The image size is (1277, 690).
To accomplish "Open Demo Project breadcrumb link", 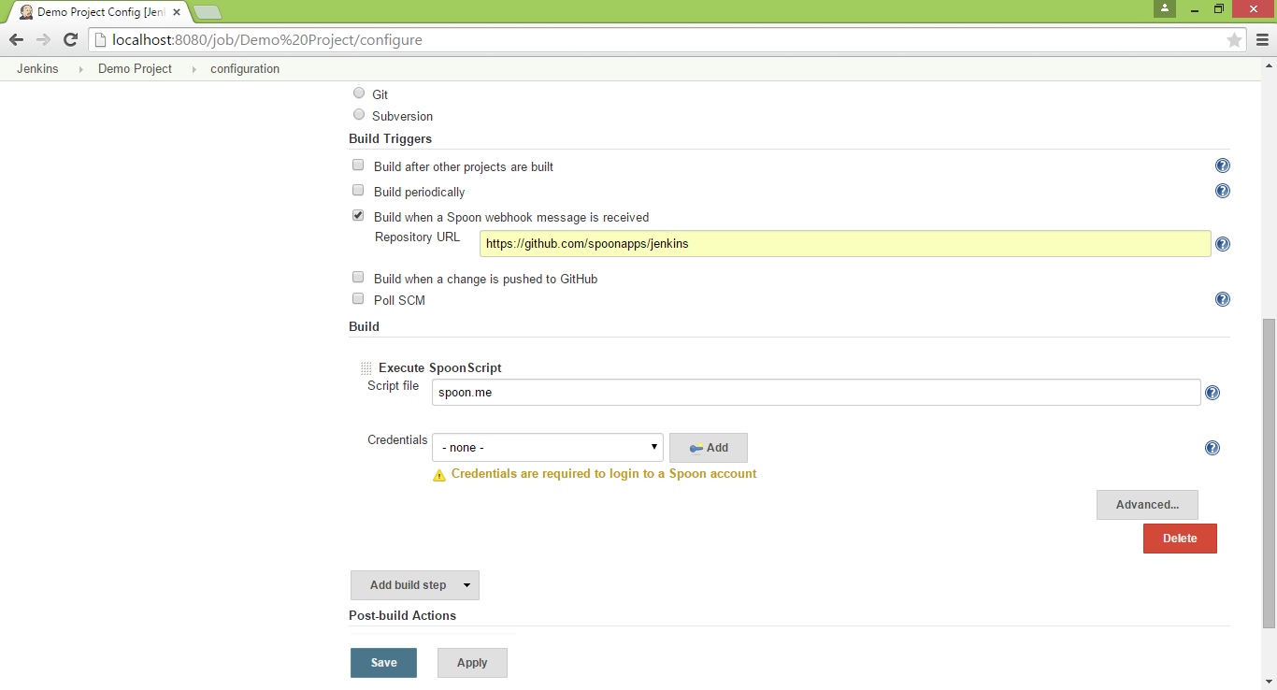I will coord(135,69).
